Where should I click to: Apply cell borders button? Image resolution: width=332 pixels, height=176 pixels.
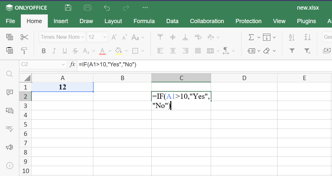[x=135, y=51]
